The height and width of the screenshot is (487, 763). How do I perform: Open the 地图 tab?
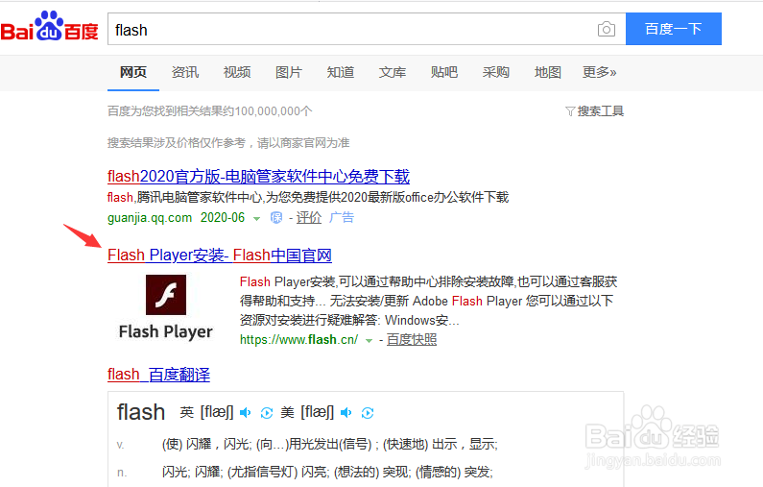547,72
